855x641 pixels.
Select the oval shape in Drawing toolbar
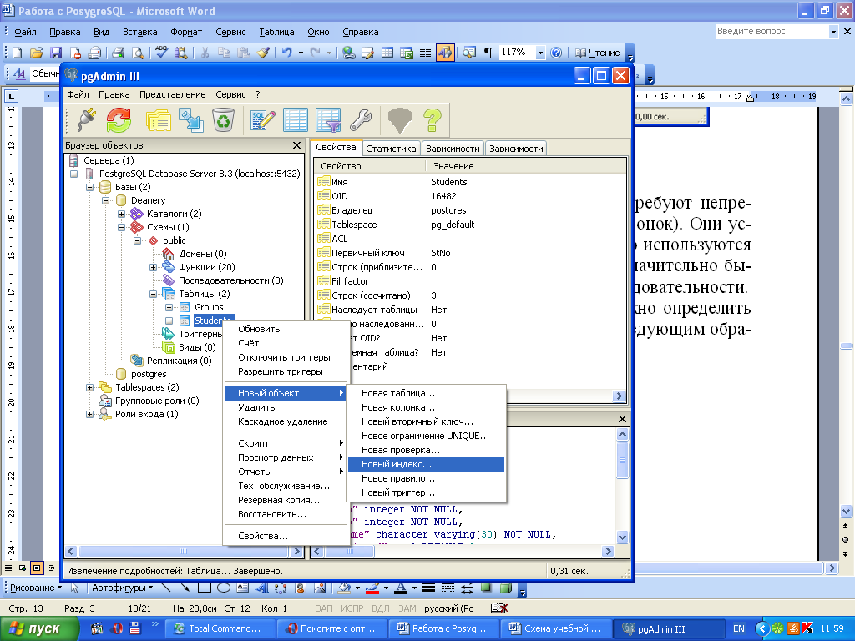(224, 588)
